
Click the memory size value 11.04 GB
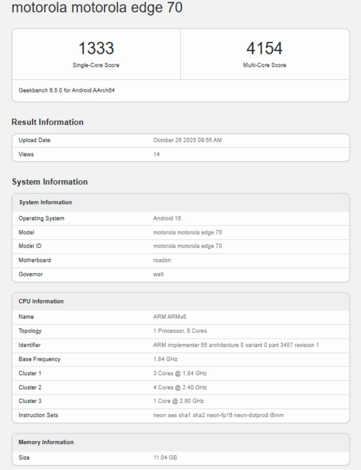165,458
